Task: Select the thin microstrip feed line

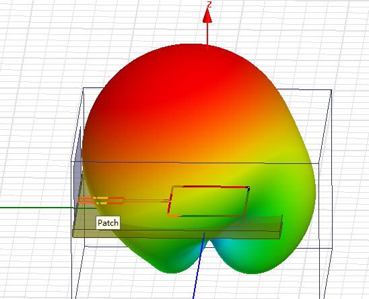Action: coord(146,201)
